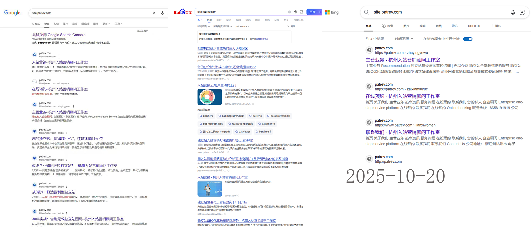Expand Baidu 所有网页和文件 filter
531x228 pixels.
click(223, 26)
